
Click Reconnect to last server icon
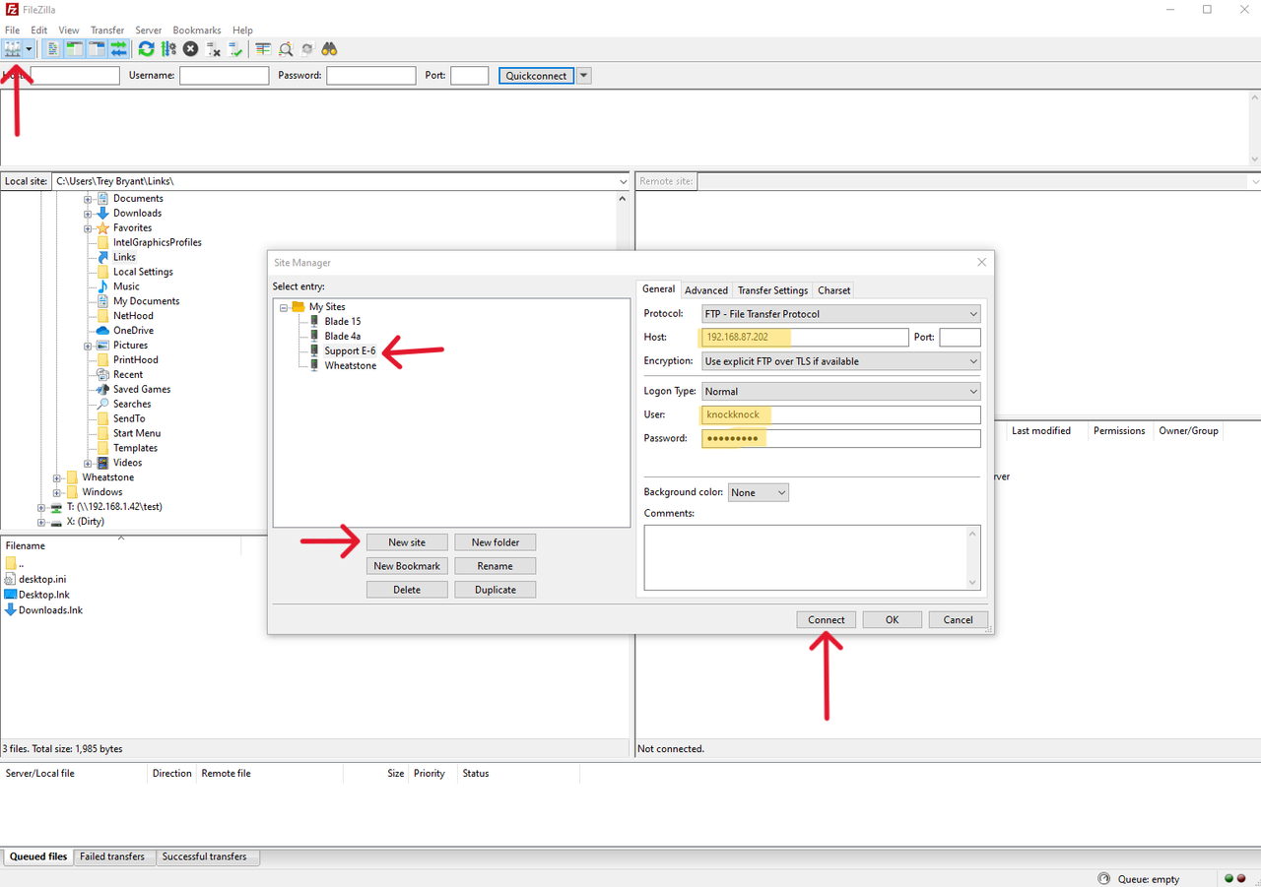coord(235,48)
